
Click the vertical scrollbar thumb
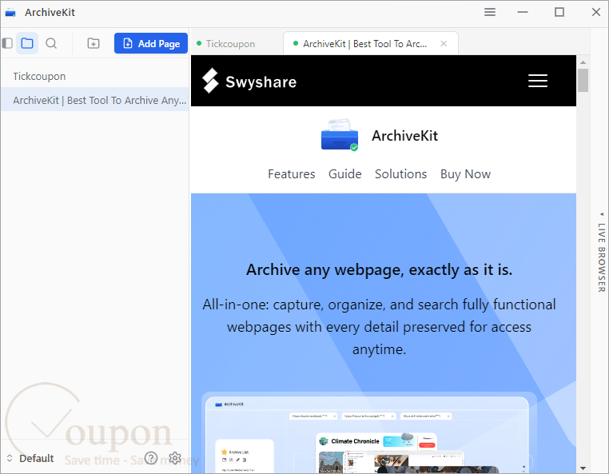(583, 81)
